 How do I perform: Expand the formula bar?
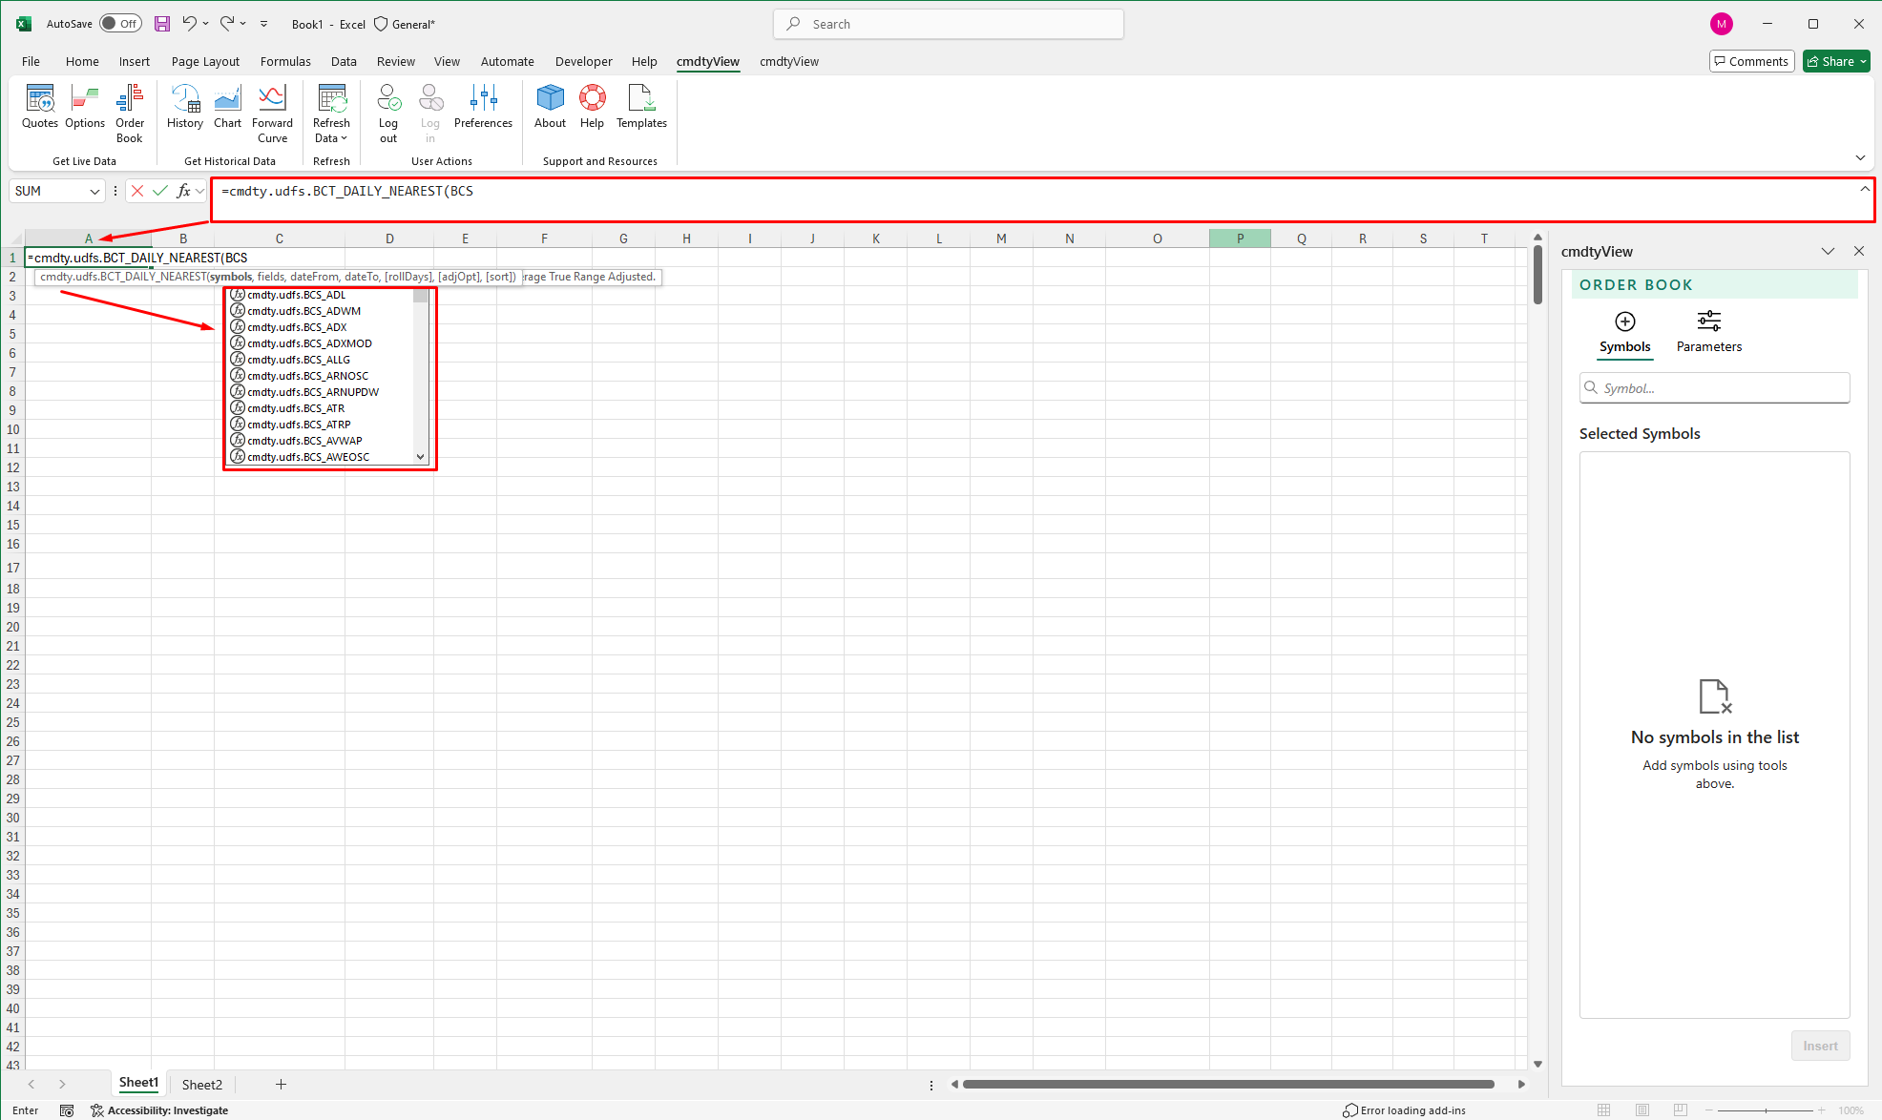click(x=1864, y=189)
